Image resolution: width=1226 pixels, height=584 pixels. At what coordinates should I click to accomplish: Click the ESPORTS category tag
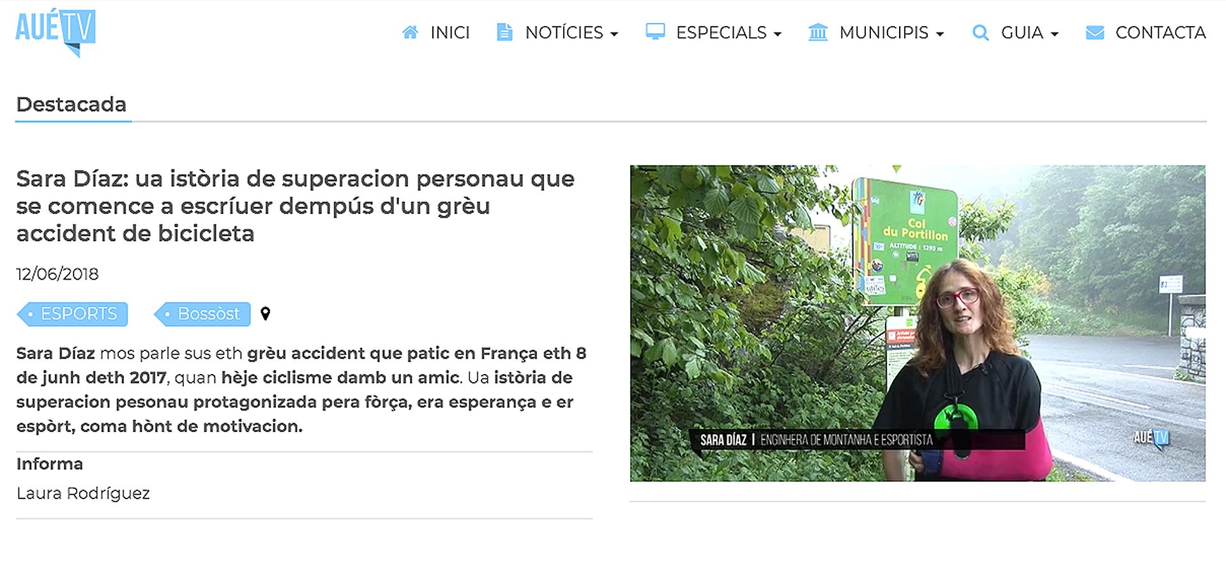(x=72, y=314)
